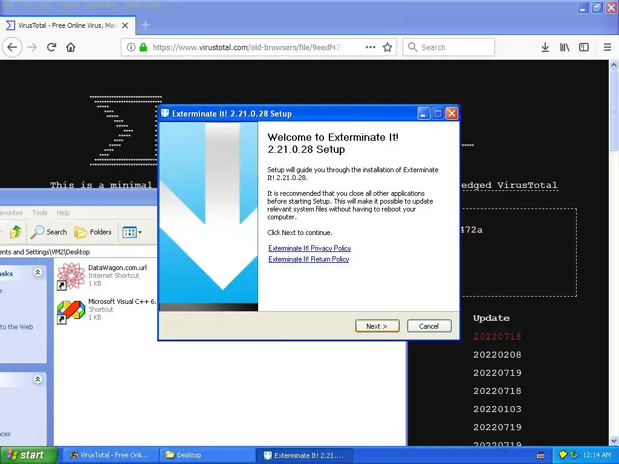Viewport: 619px width, 464px height.
Task: Open Firefox downloads panel
Action: point(545,47)
